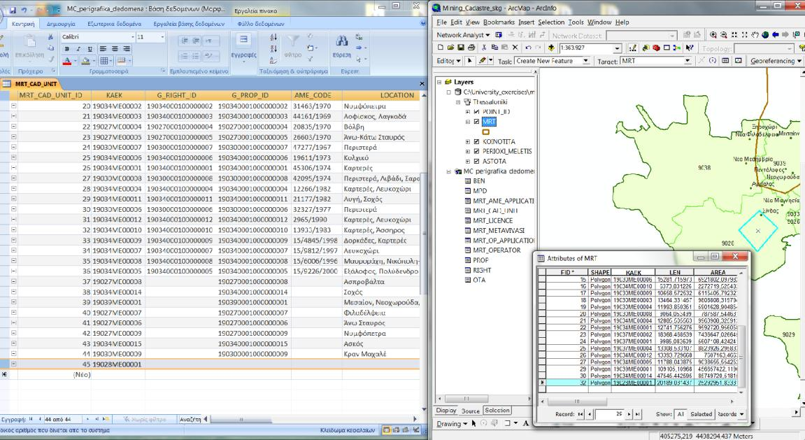Viewport: 805px width, 440px height.
Task: Click the Italic button in Access ribbon
Action: click(x=78, y=49)
